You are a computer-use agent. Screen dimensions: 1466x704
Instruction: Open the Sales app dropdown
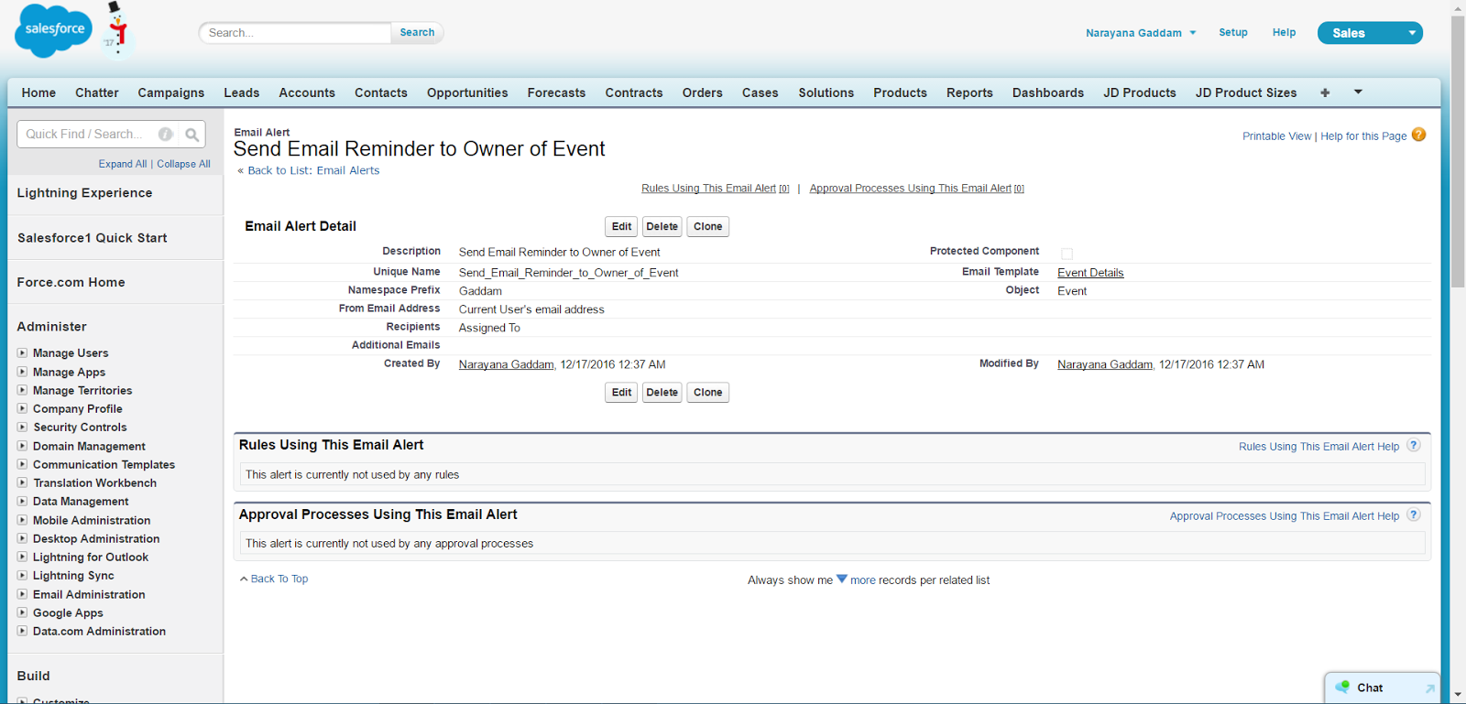point(1370,33)
